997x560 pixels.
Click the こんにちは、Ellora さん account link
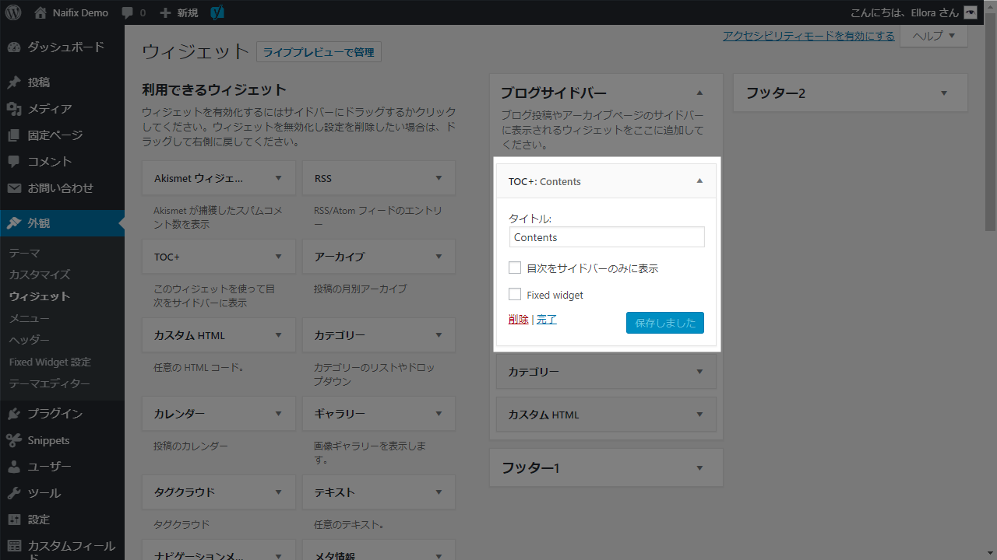coord(913,12)
